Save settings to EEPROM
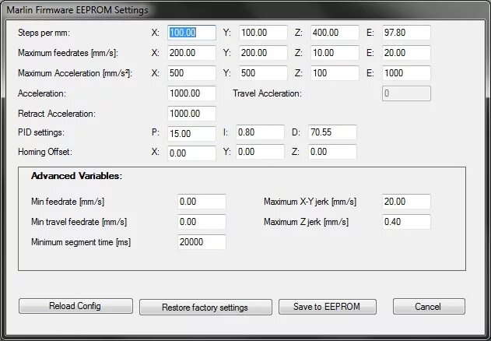 pos(328,307)
